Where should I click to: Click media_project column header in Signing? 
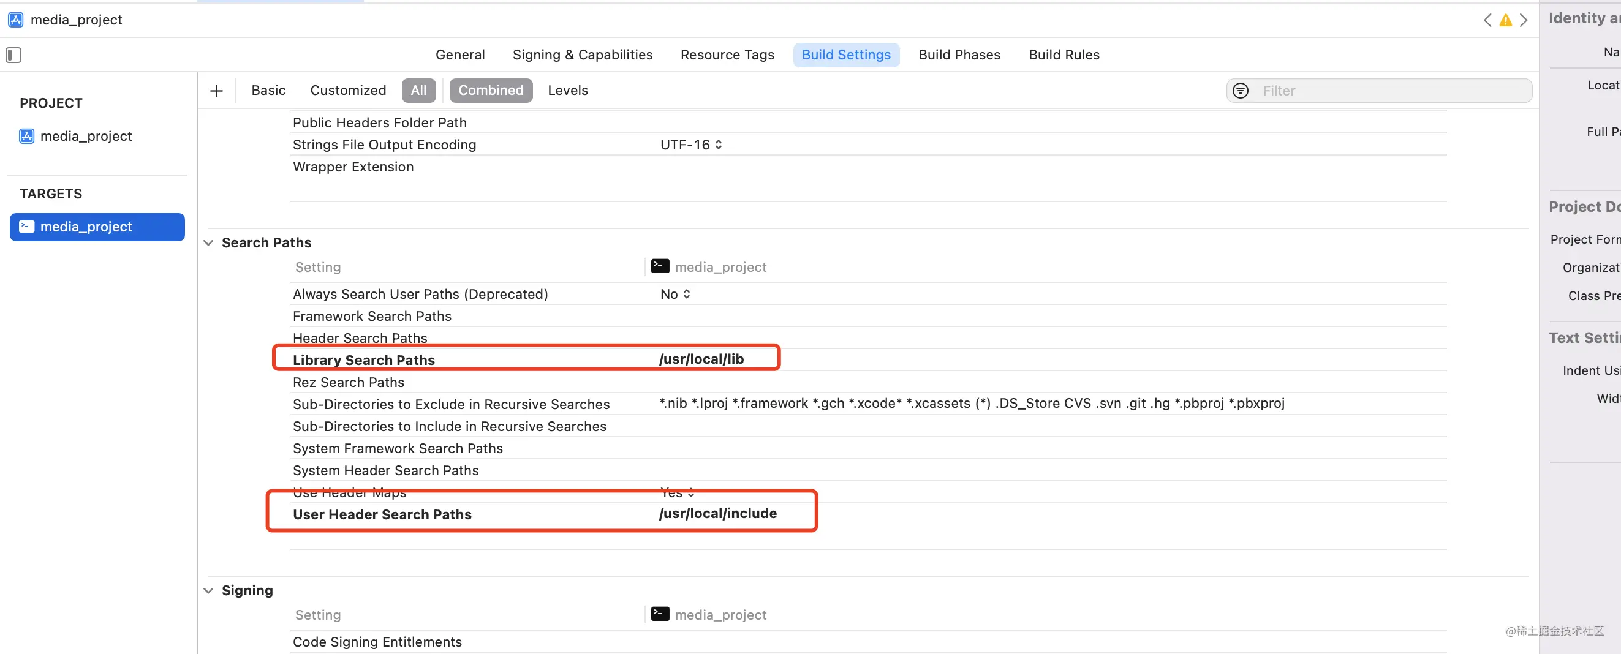click(709, 614)
